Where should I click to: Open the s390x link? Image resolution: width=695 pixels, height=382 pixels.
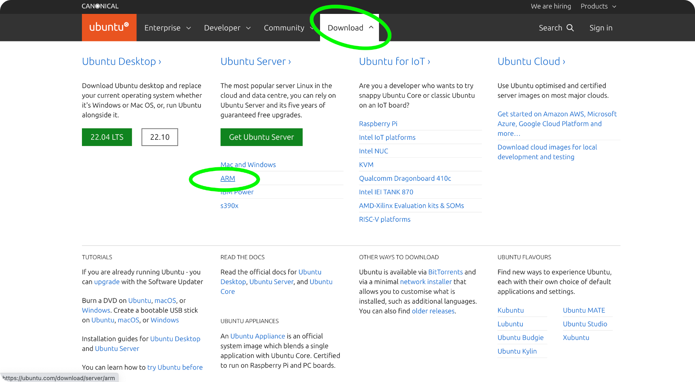(229, 206)
